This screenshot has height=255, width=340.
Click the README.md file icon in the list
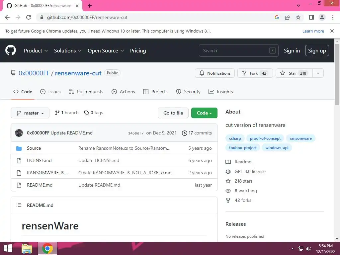click(x=19, y=185)
